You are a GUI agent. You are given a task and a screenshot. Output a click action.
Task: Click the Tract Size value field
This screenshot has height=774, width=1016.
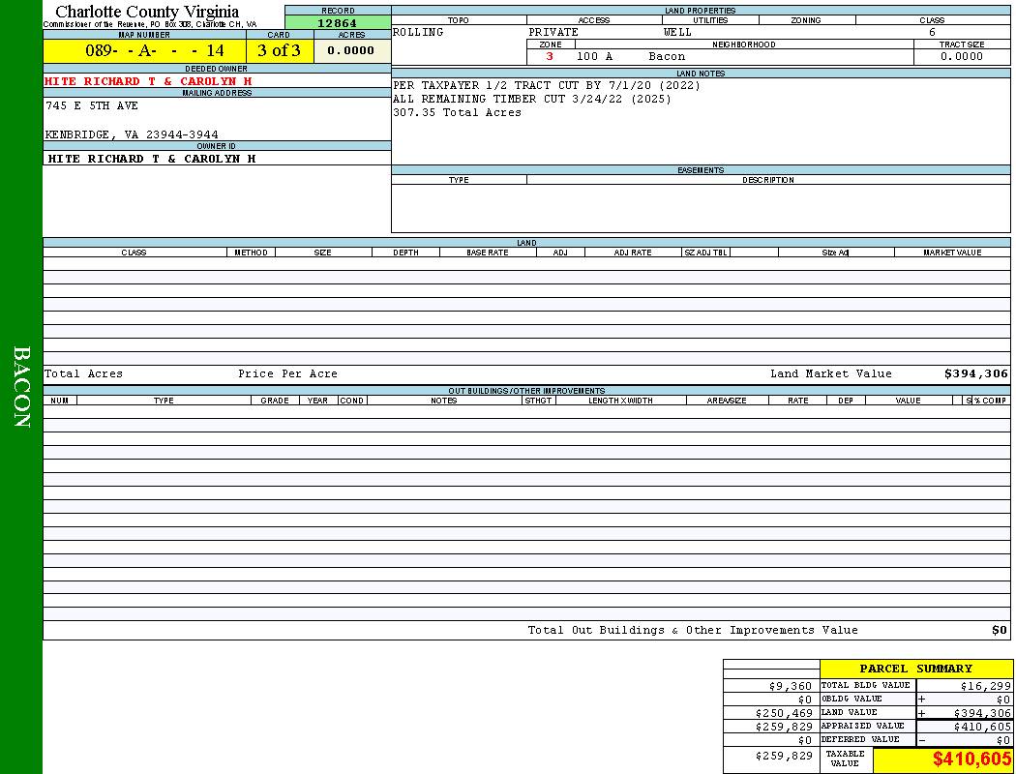[961, 56]
